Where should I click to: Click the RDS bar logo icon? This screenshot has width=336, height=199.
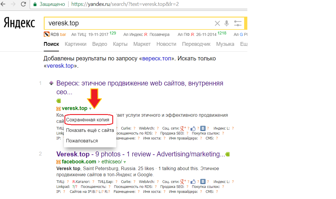[x=46, y=34]
